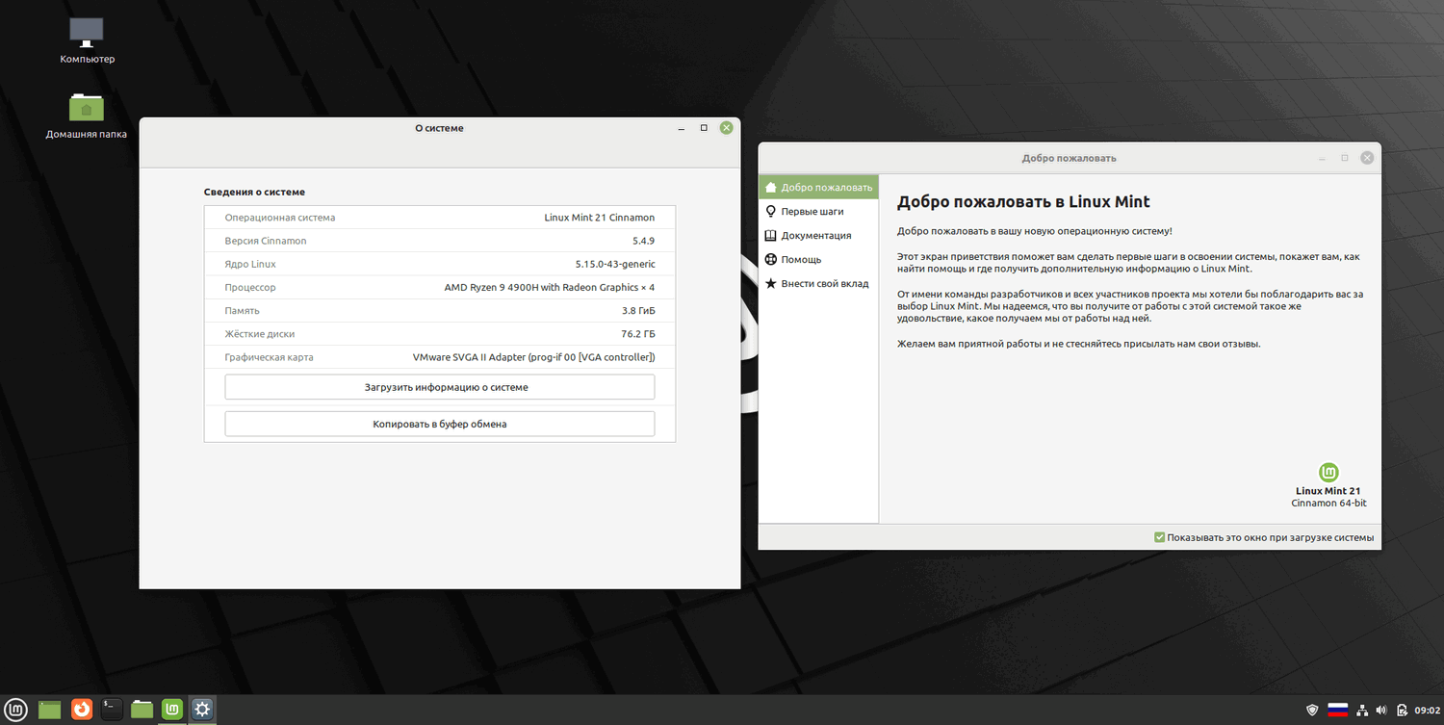Viewport: 1444px width, 725px height.
Task: Click the Память label
Action: coord(243,311)
